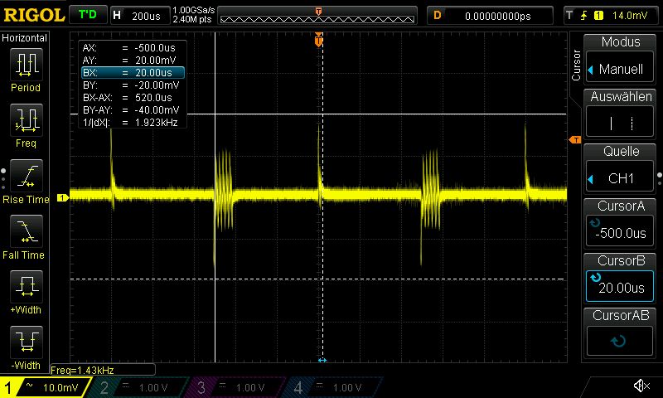Screen dimensions: 663x398
Task: Select the +Width measurement icon
Action: click(x=26, y=291)
